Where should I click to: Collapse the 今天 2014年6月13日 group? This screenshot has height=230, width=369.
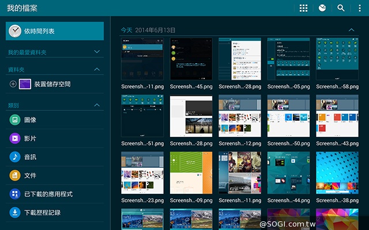click(x=352, y=29)
